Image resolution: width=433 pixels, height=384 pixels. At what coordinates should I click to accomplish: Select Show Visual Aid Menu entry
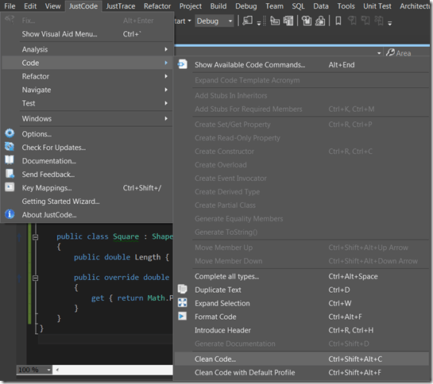click(x=87, y=34)
